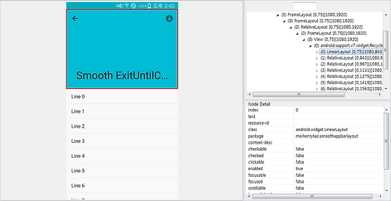Click the focusable property row

pyautogui.click(x=315, y=175)
